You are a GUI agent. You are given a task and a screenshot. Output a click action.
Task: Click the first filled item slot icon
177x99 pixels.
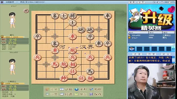tap(132, 49)
